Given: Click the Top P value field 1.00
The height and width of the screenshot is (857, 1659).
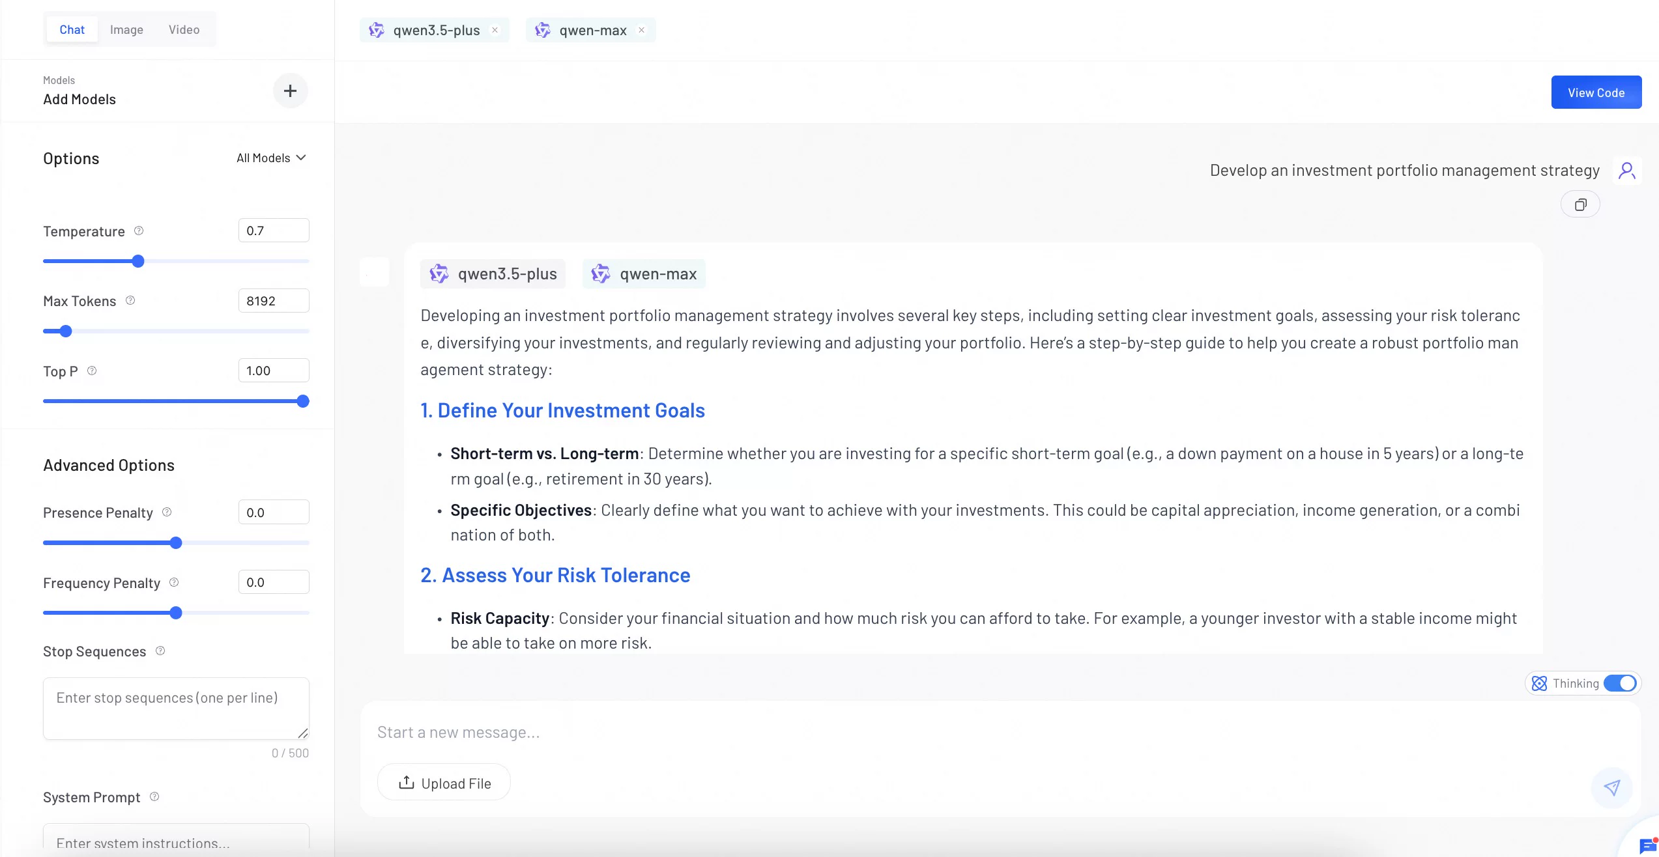Looking at the screenshot, I should [x=274, y=371].
